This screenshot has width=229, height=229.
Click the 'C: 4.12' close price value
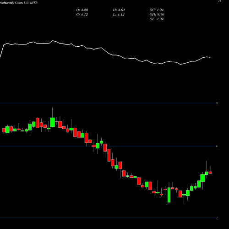[x=82, y=15]
